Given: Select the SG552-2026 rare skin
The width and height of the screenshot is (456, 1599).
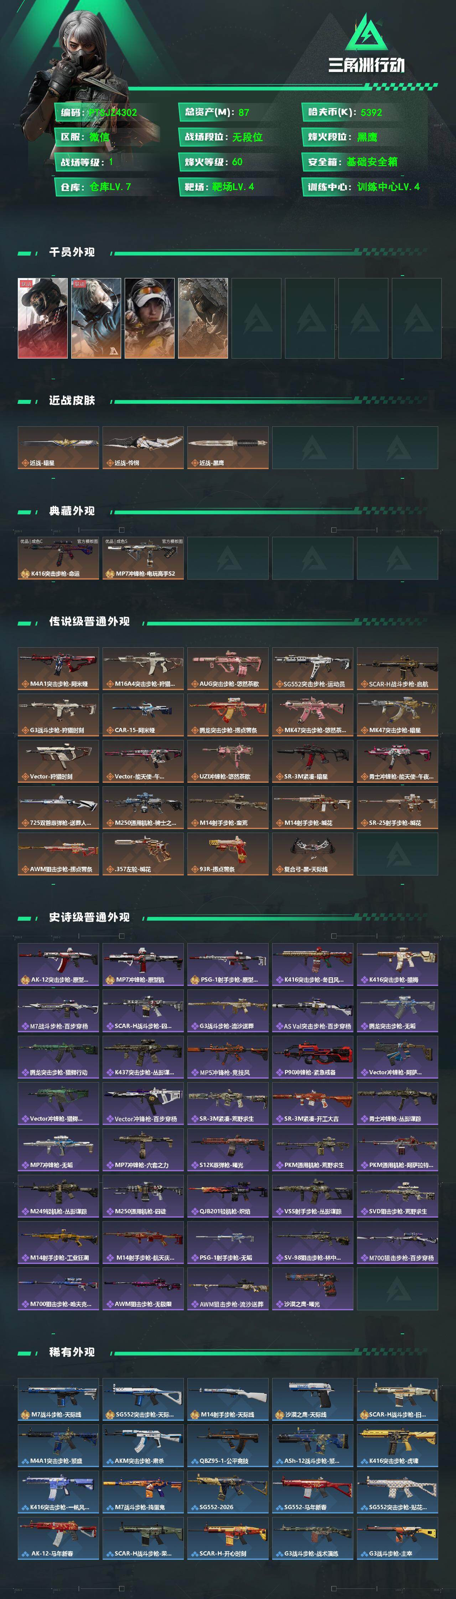Looking at the screenshot, I should click(228, 1492).
